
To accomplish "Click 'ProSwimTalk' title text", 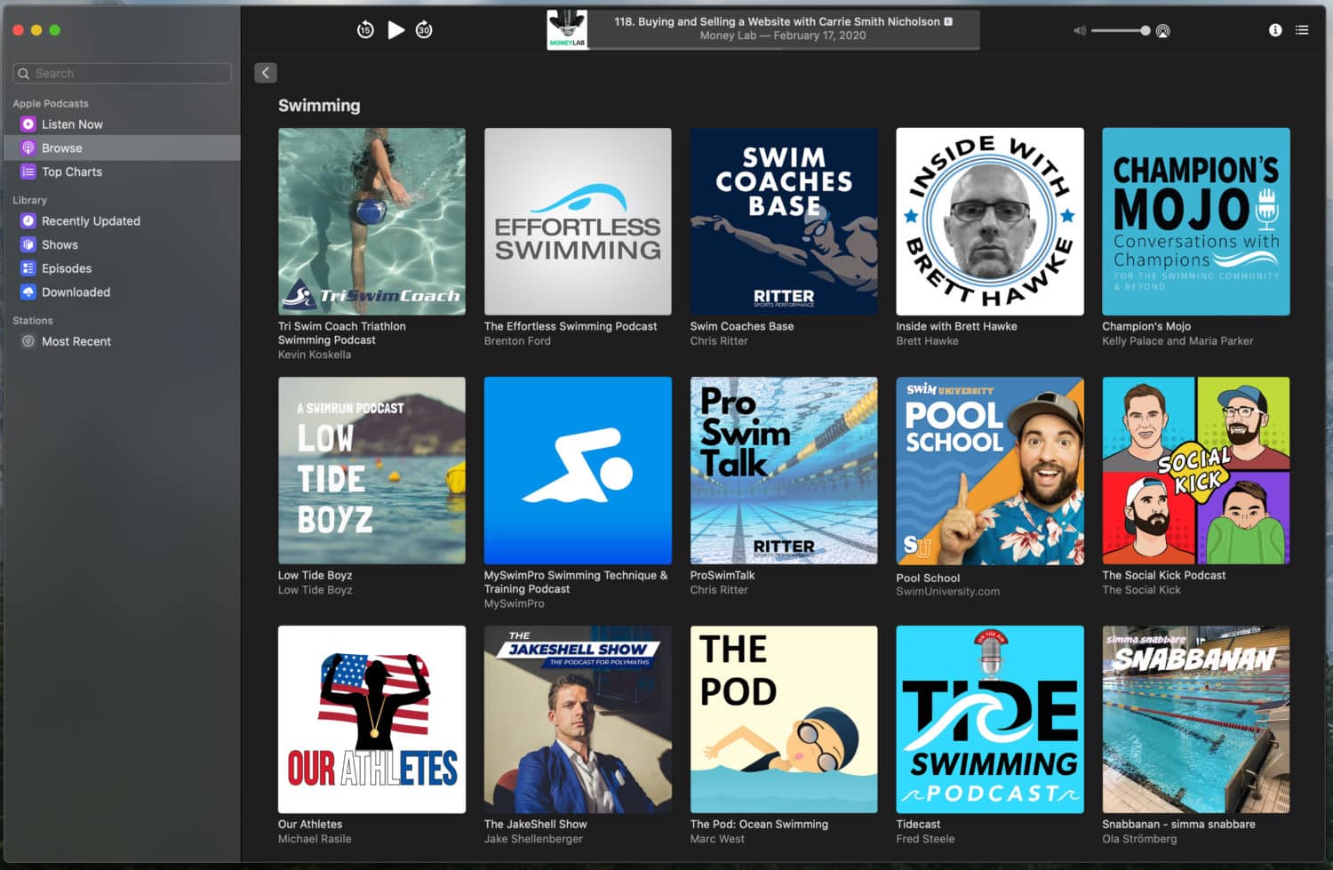I will tap(722, 575).
